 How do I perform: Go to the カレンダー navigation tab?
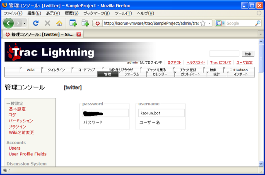click(x=160, y=74)
